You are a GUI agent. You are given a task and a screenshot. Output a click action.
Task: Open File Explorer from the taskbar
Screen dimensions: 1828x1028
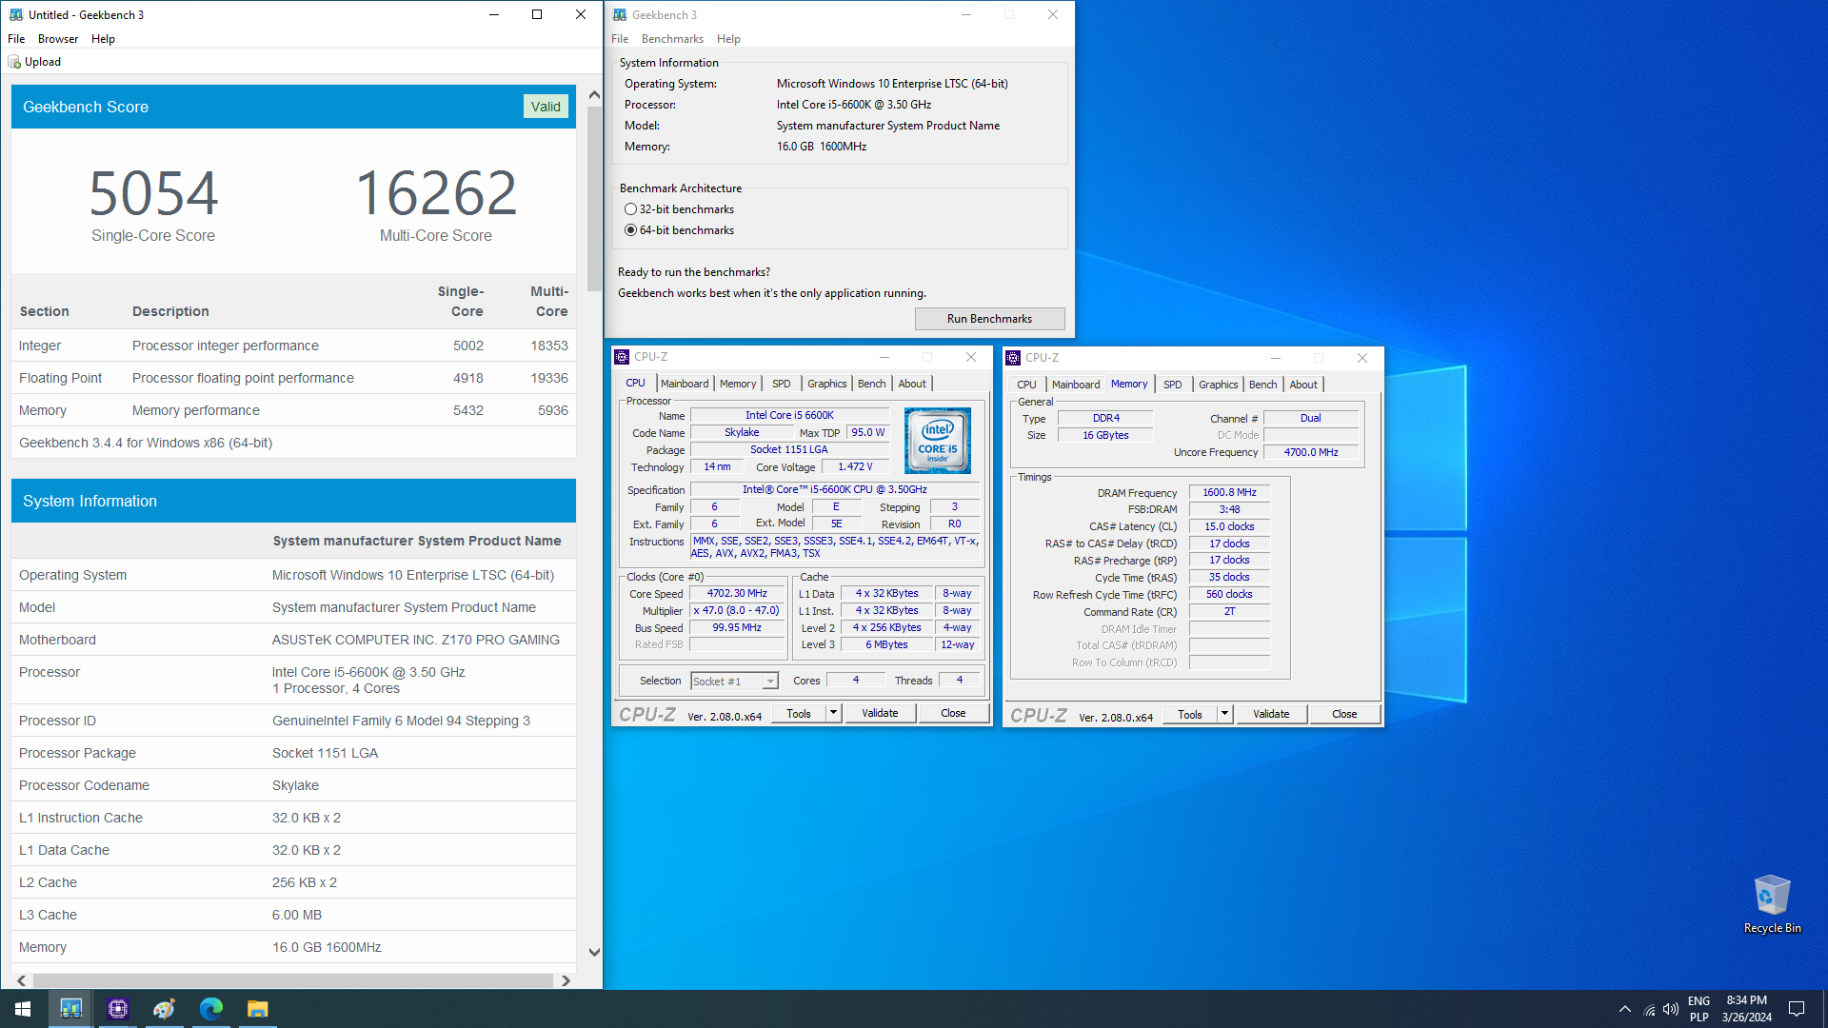coord(258,1009)
